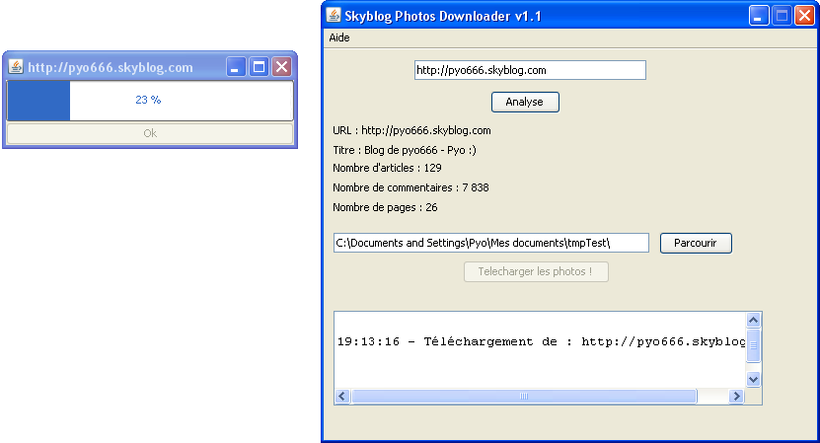
Task: Click the log's horizontal scroll left arrow
Action: (342, 397)
